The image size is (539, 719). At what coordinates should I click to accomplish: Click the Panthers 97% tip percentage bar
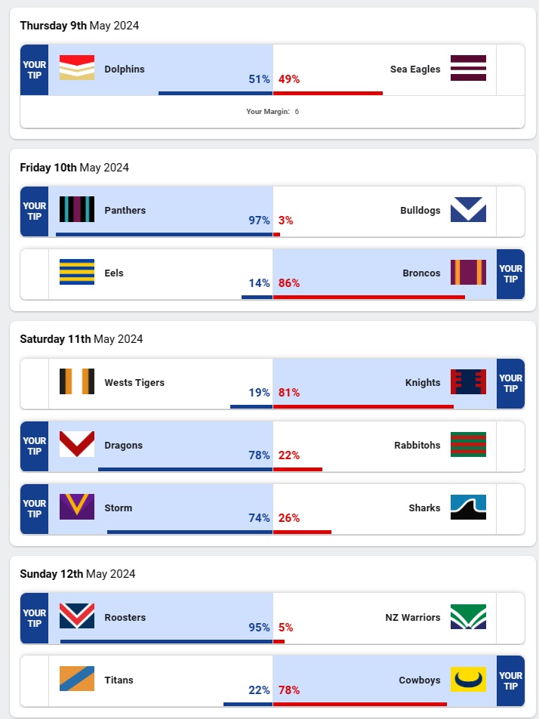pyautogui.click(x=164, y=234)
